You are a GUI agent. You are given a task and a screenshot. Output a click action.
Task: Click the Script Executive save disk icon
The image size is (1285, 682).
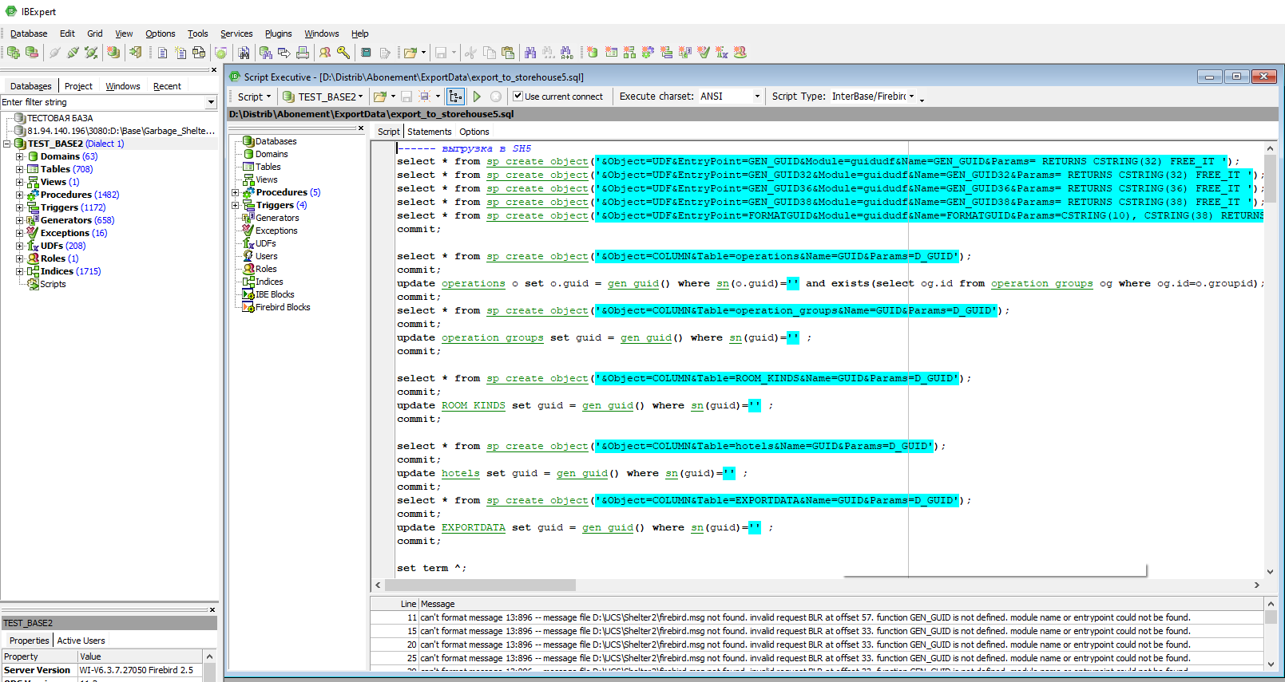[x=406, y=97]
